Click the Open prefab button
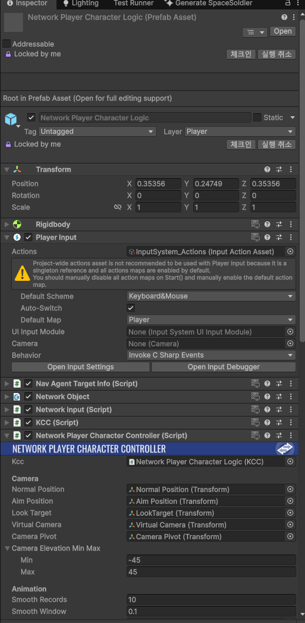Viewport: 305px width, 623px height. [283, 31]
